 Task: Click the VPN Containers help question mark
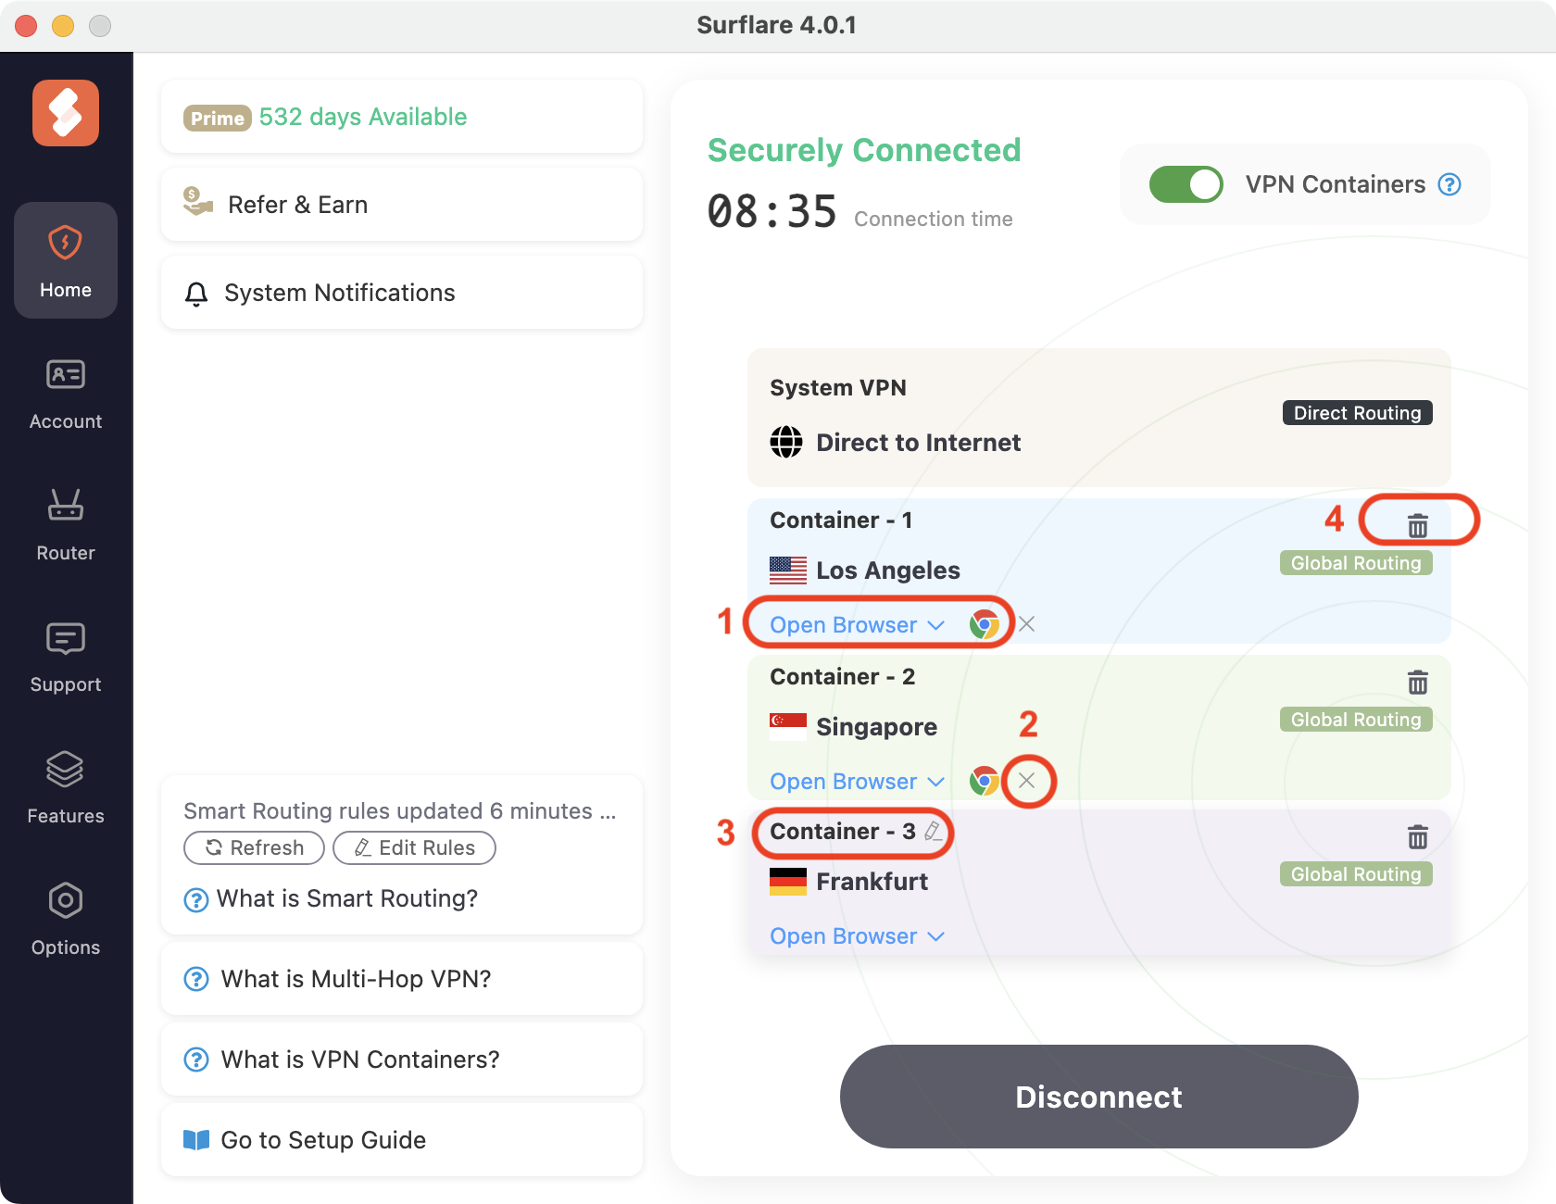click(x=1449, y=184)
